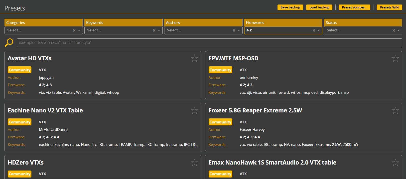Star the Emax NanoHawk 1S SmartAudio preset

click(x=395, y=163)
